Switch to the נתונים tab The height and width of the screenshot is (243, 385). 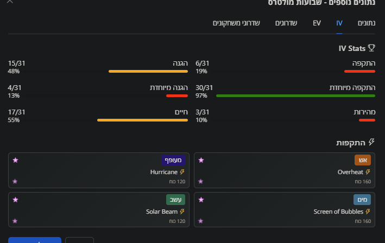point(367,23)
